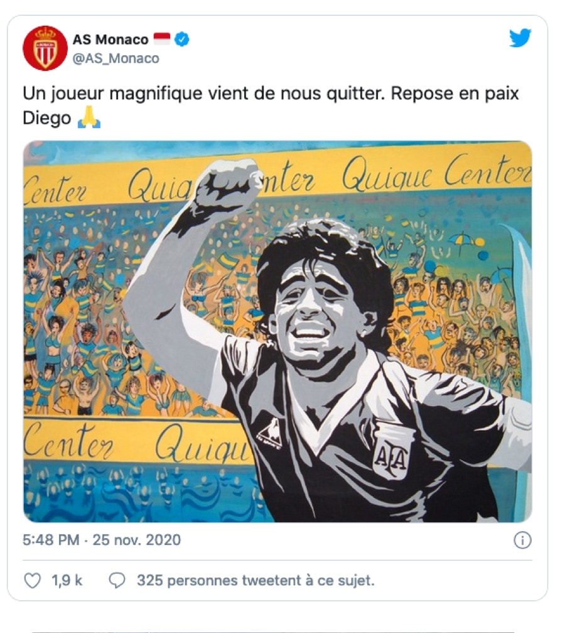Open the @AS_Monaco handle link
This screenshot has width=565, height=633.
tap(116, 58)
